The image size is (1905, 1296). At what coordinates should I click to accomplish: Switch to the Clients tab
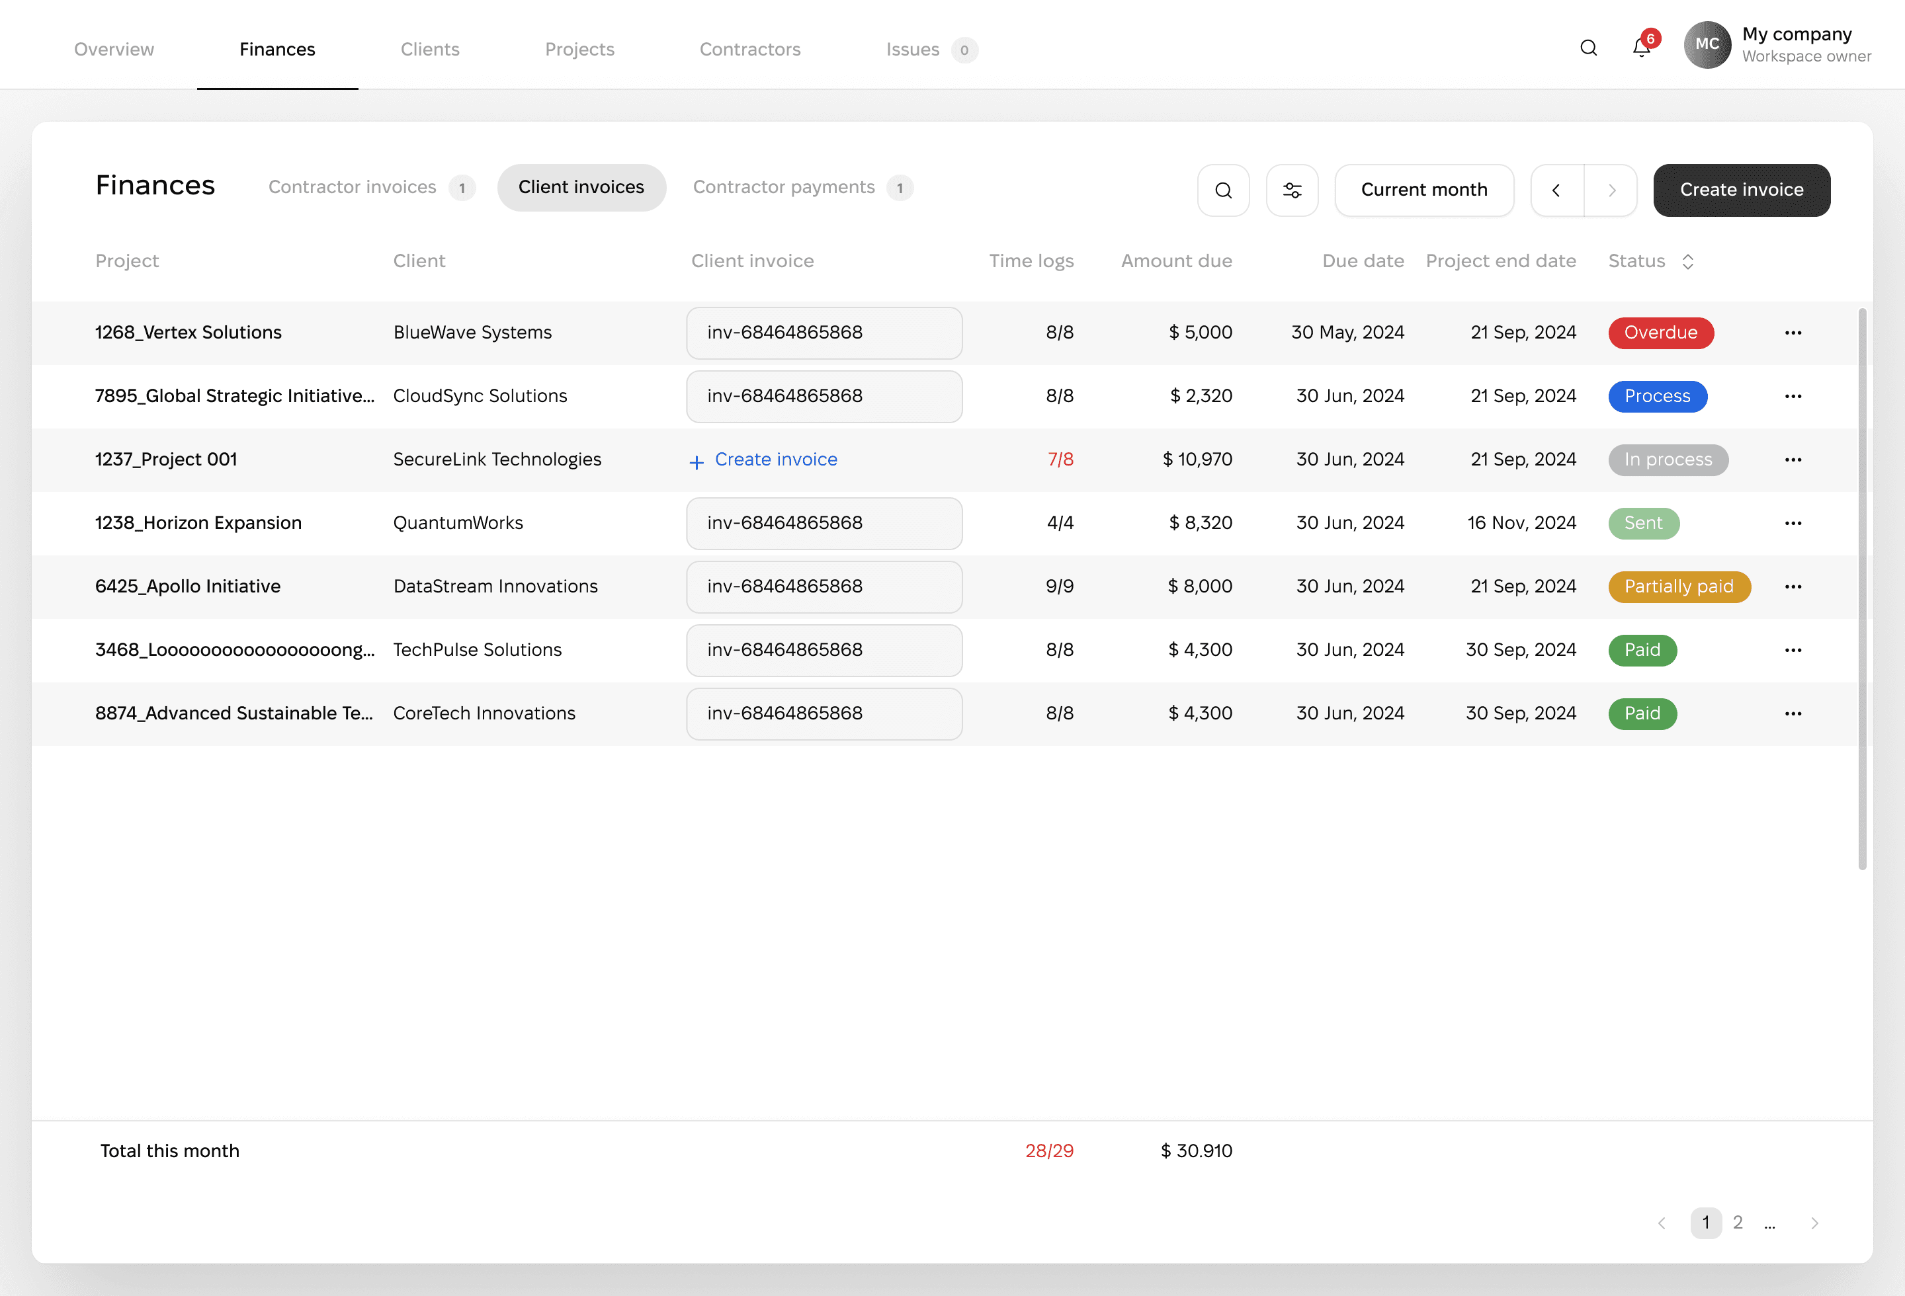click(429, 49)
